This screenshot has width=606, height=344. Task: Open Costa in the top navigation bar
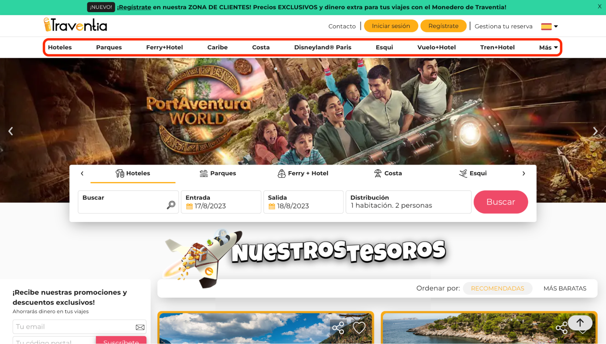[261, 47]
